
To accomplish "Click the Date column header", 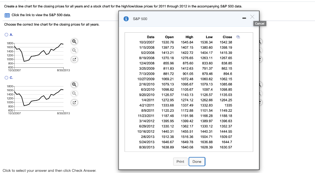I will [x=151, y=37].
